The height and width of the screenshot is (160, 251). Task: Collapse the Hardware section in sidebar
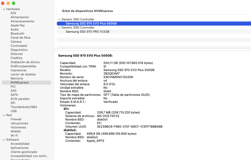click(x=4, y=9)
